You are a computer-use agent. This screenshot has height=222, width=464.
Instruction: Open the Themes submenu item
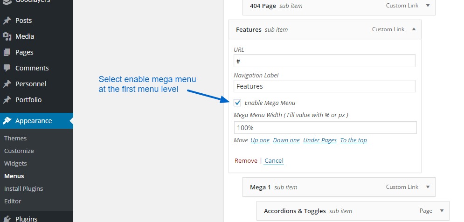click(15, 138)
